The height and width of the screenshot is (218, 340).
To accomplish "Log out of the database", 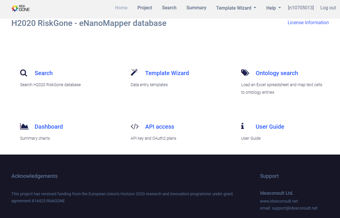I will 328,8.
